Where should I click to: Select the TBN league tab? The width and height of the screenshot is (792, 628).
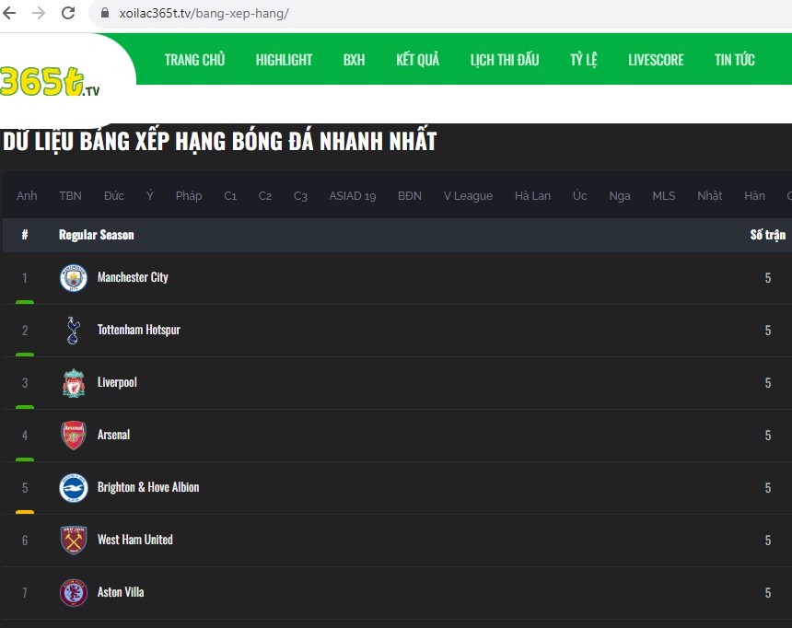(70, 195)
